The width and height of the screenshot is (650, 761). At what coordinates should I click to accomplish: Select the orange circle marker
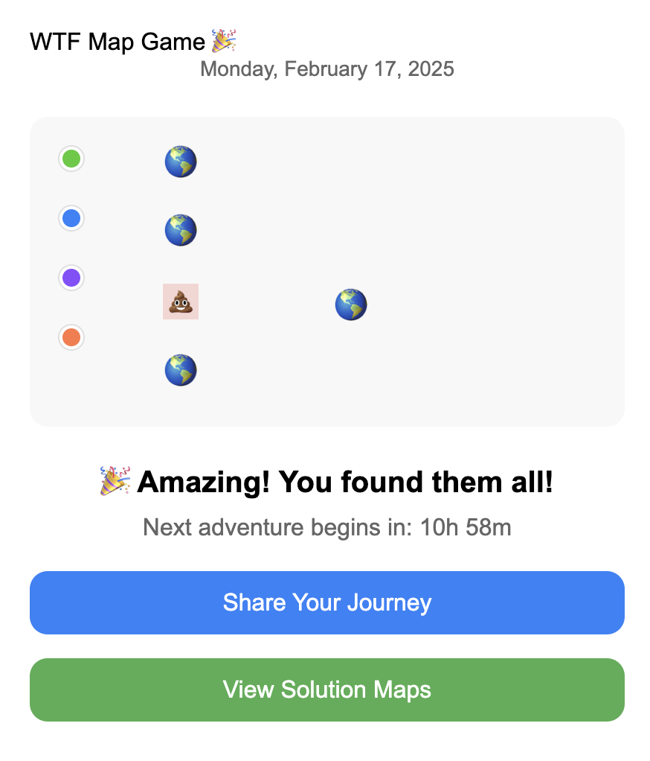pos(71,337)
